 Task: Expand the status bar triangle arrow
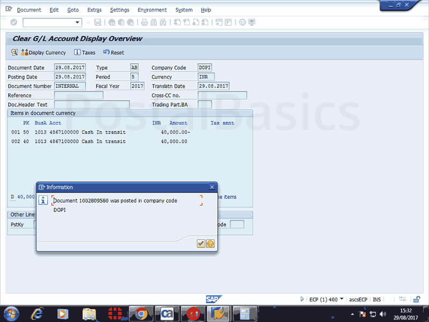(x=302, y=299)
